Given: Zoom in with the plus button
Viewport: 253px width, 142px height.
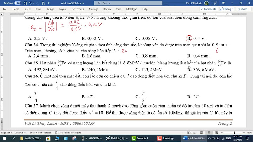Looking at the screenshot, I should [x=244, y=133].
